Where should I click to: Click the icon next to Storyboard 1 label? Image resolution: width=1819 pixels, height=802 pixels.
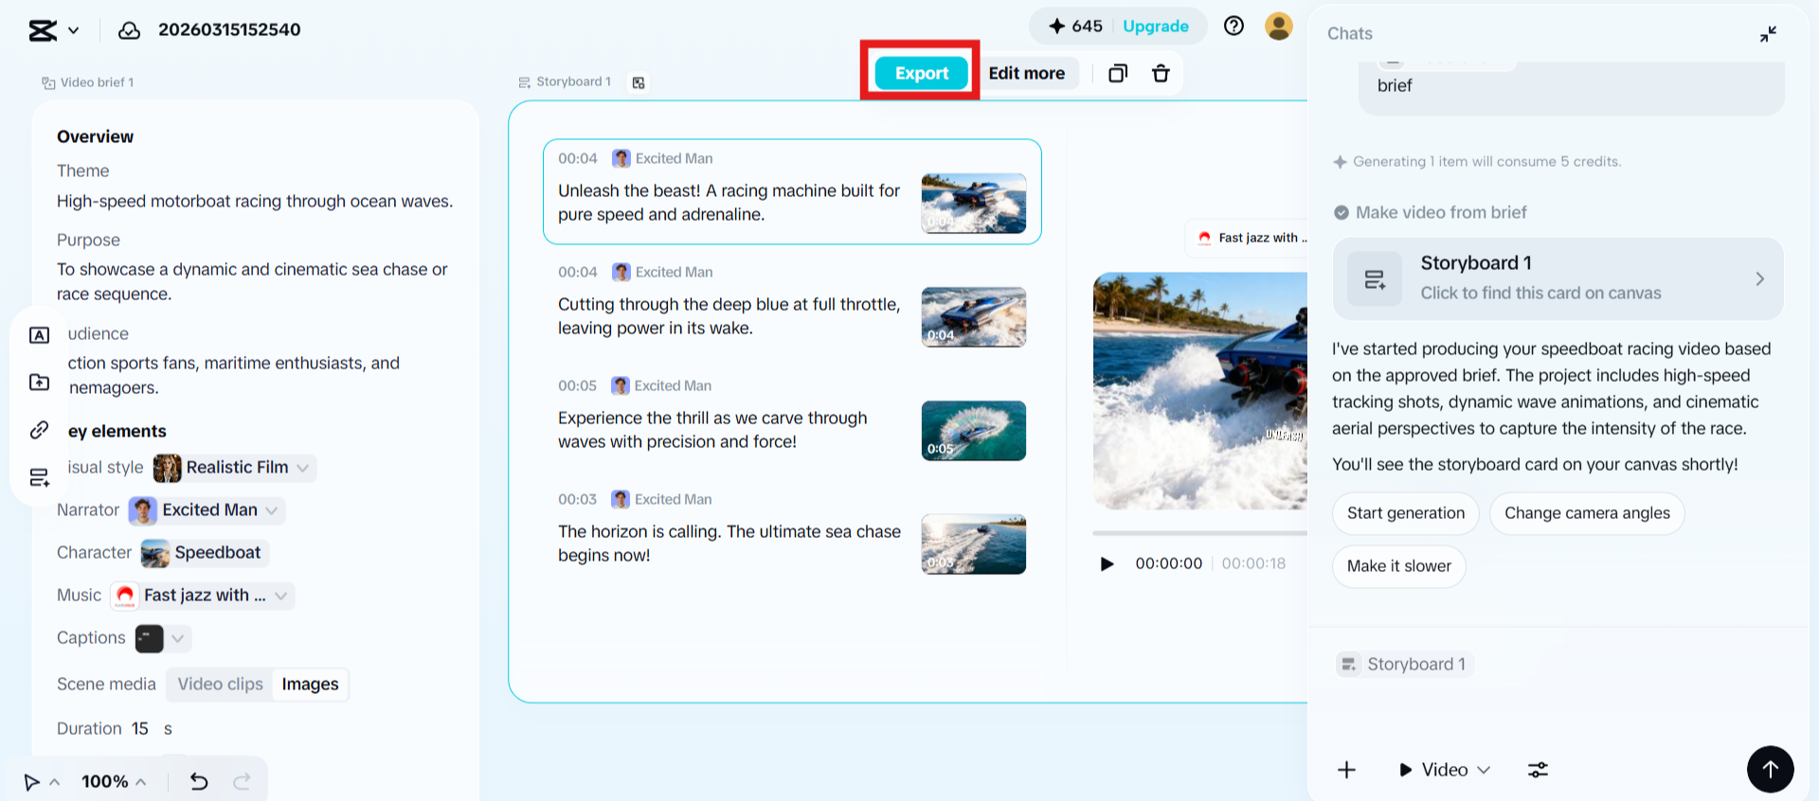[639, 82]
